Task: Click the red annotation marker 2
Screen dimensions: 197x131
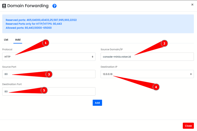Action: 164,43
